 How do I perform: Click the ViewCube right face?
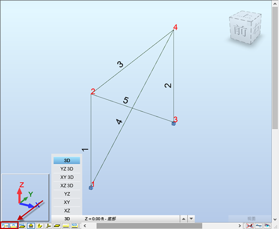click(x=256, y=29)
